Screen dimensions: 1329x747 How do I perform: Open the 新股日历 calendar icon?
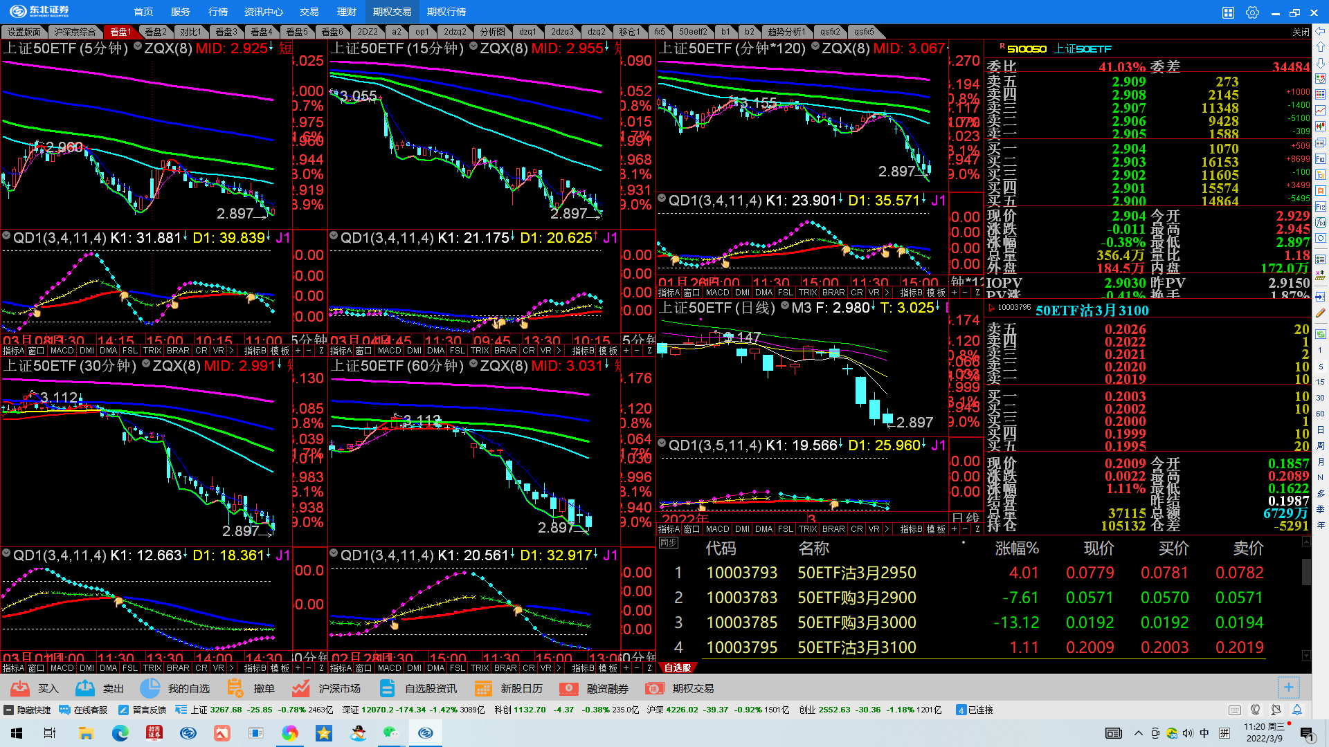483,688
